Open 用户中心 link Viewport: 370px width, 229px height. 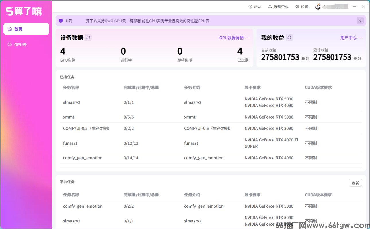pos(351,37)
